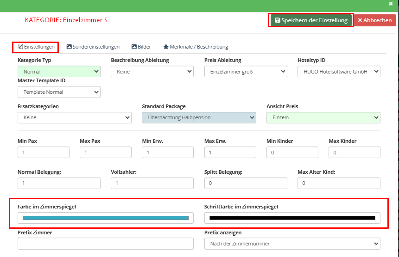Screen dimensions: 399x257
Task: Save using Speichern der Einstellung button
Action: 311,20
